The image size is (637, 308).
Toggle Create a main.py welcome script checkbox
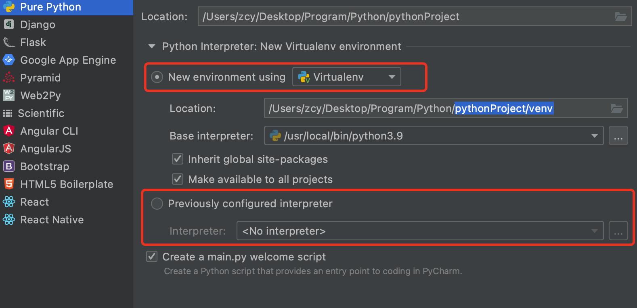pos(152,256)
